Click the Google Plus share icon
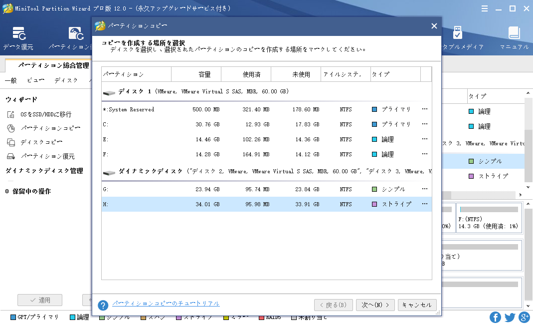Viewport: 533px width, 326px height. [x=524, y=317]
